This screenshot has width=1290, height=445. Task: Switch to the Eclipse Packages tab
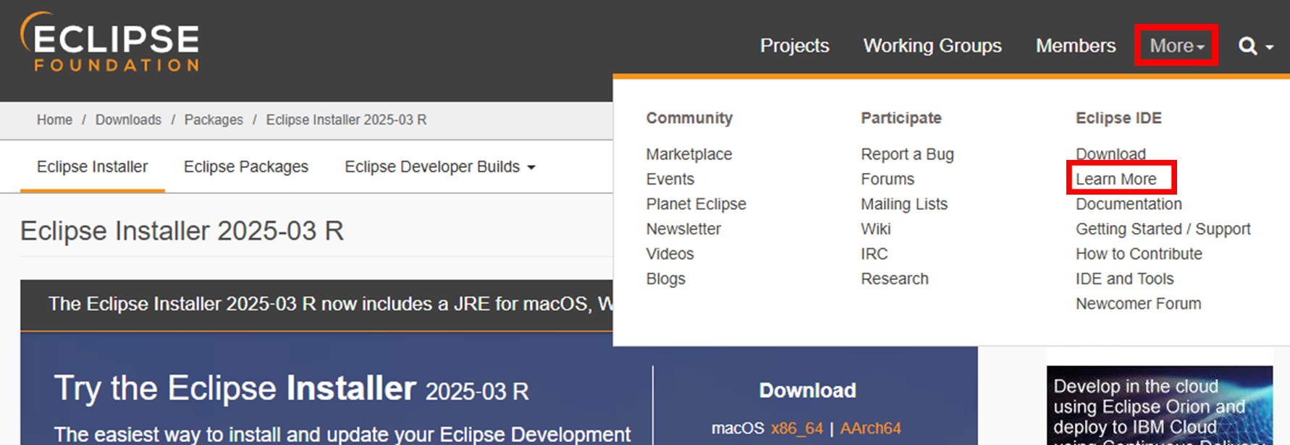point(246,166)
